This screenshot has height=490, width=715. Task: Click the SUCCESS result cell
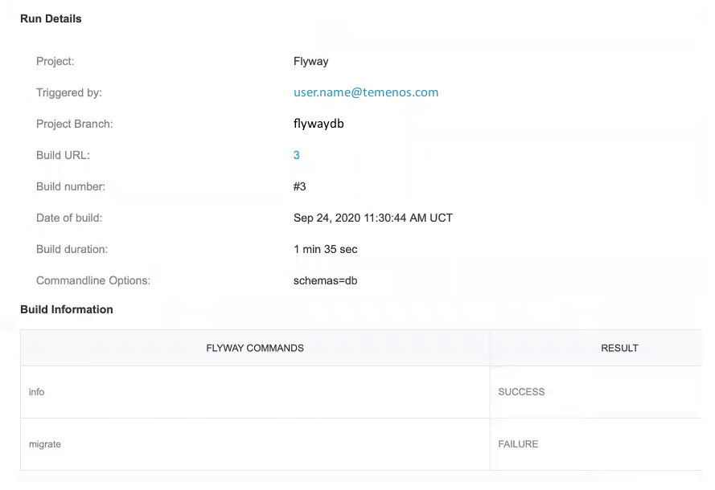[x=521, y=392]
